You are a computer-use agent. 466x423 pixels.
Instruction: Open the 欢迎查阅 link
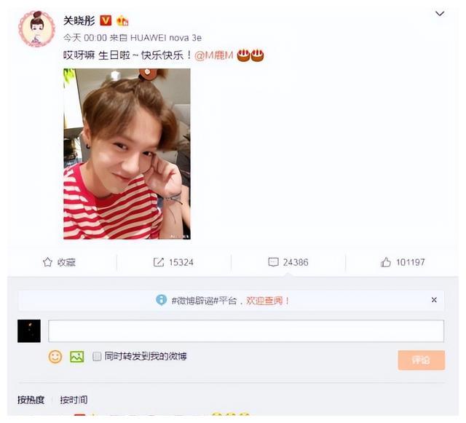pos(264,301)
